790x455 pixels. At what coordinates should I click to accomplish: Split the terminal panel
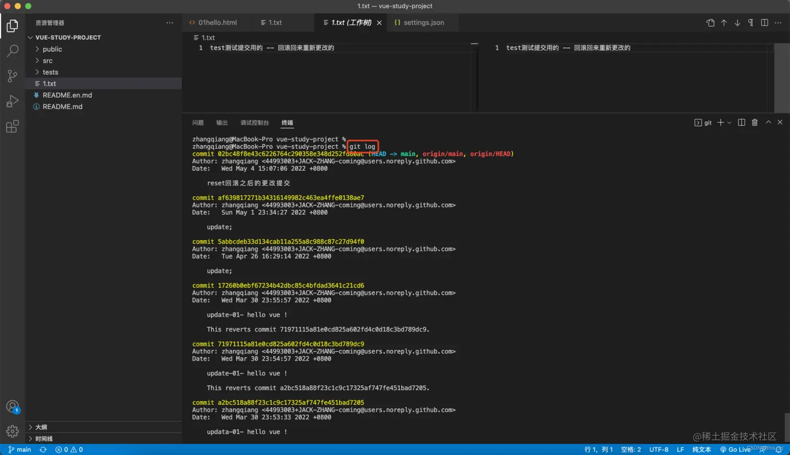[x=741, y=122]
